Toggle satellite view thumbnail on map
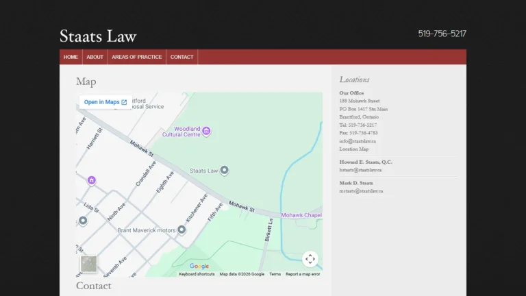This screenshot has height=296, width=526. pyautogui.click(x=88, y=264)
